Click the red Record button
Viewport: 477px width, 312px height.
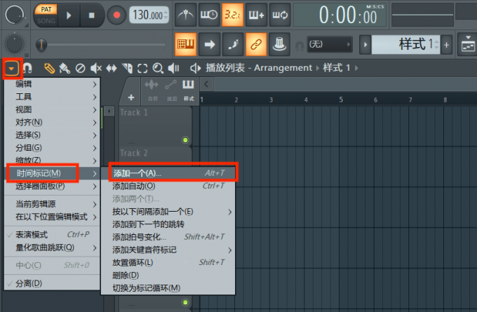[x=116, y=15]
